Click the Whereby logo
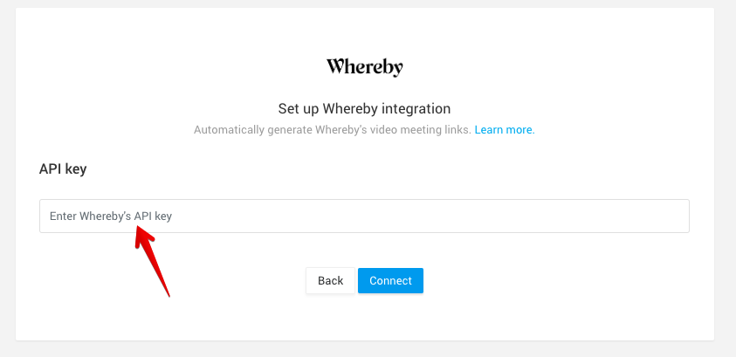This screenshot has height=357, width=736. pos(365,67)
